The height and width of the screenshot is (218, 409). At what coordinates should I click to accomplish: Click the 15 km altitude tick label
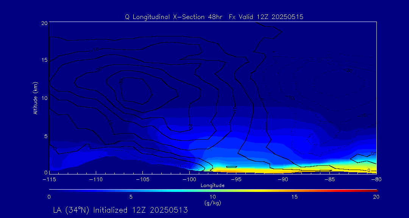tap(44, 61)
